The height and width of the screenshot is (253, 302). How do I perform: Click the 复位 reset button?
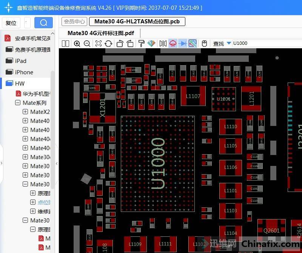click(x=11, y=23)
